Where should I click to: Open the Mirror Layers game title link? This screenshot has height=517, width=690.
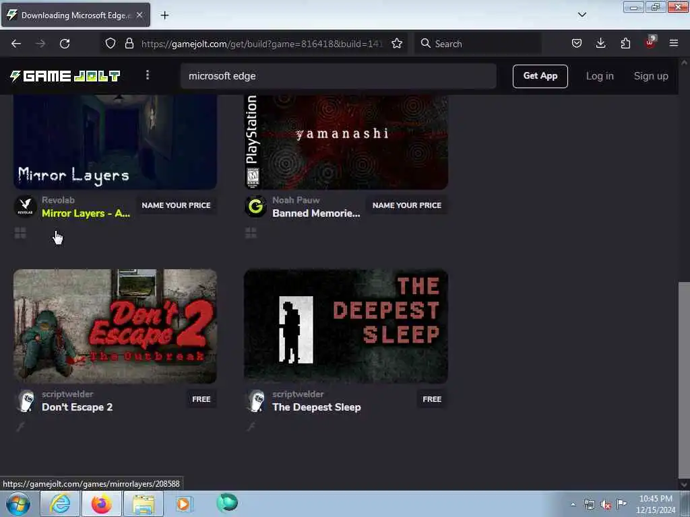(x=86, y=213)
